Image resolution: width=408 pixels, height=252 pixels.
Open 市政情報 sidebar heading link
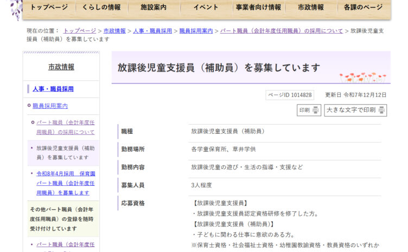[61, 67]
